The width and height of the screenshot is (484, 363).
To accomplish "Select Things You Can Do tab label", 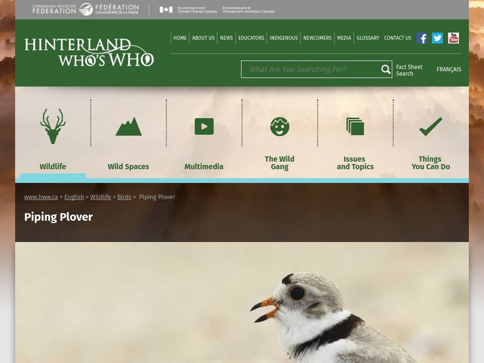I will (431, 163).
